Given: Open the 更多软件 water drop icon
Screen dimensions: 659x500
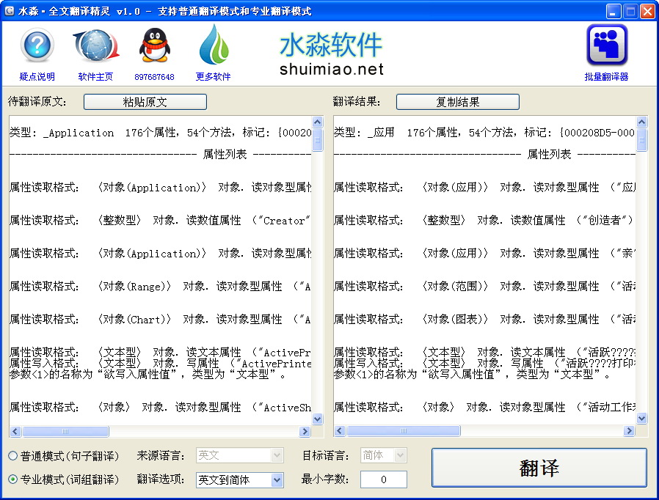Looking at the screenshot, I should [214, 45].
